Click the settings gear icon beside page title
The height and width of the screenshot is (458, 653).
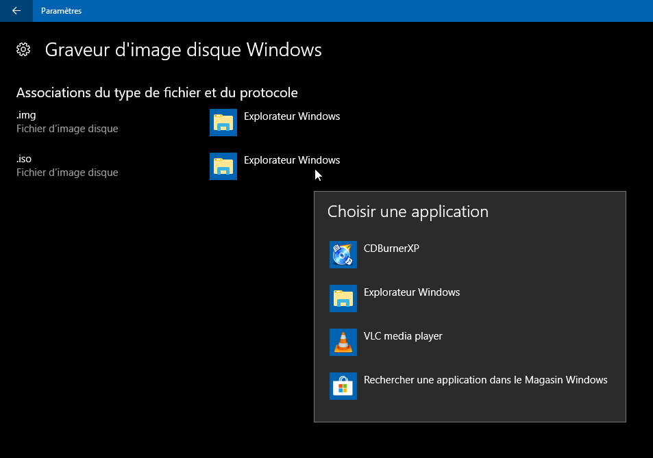click(x=23, y=49)
